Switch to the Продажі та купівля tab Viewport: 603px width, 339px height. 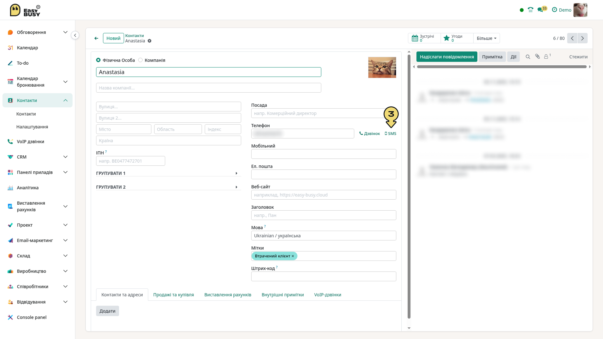coord(173,295)
